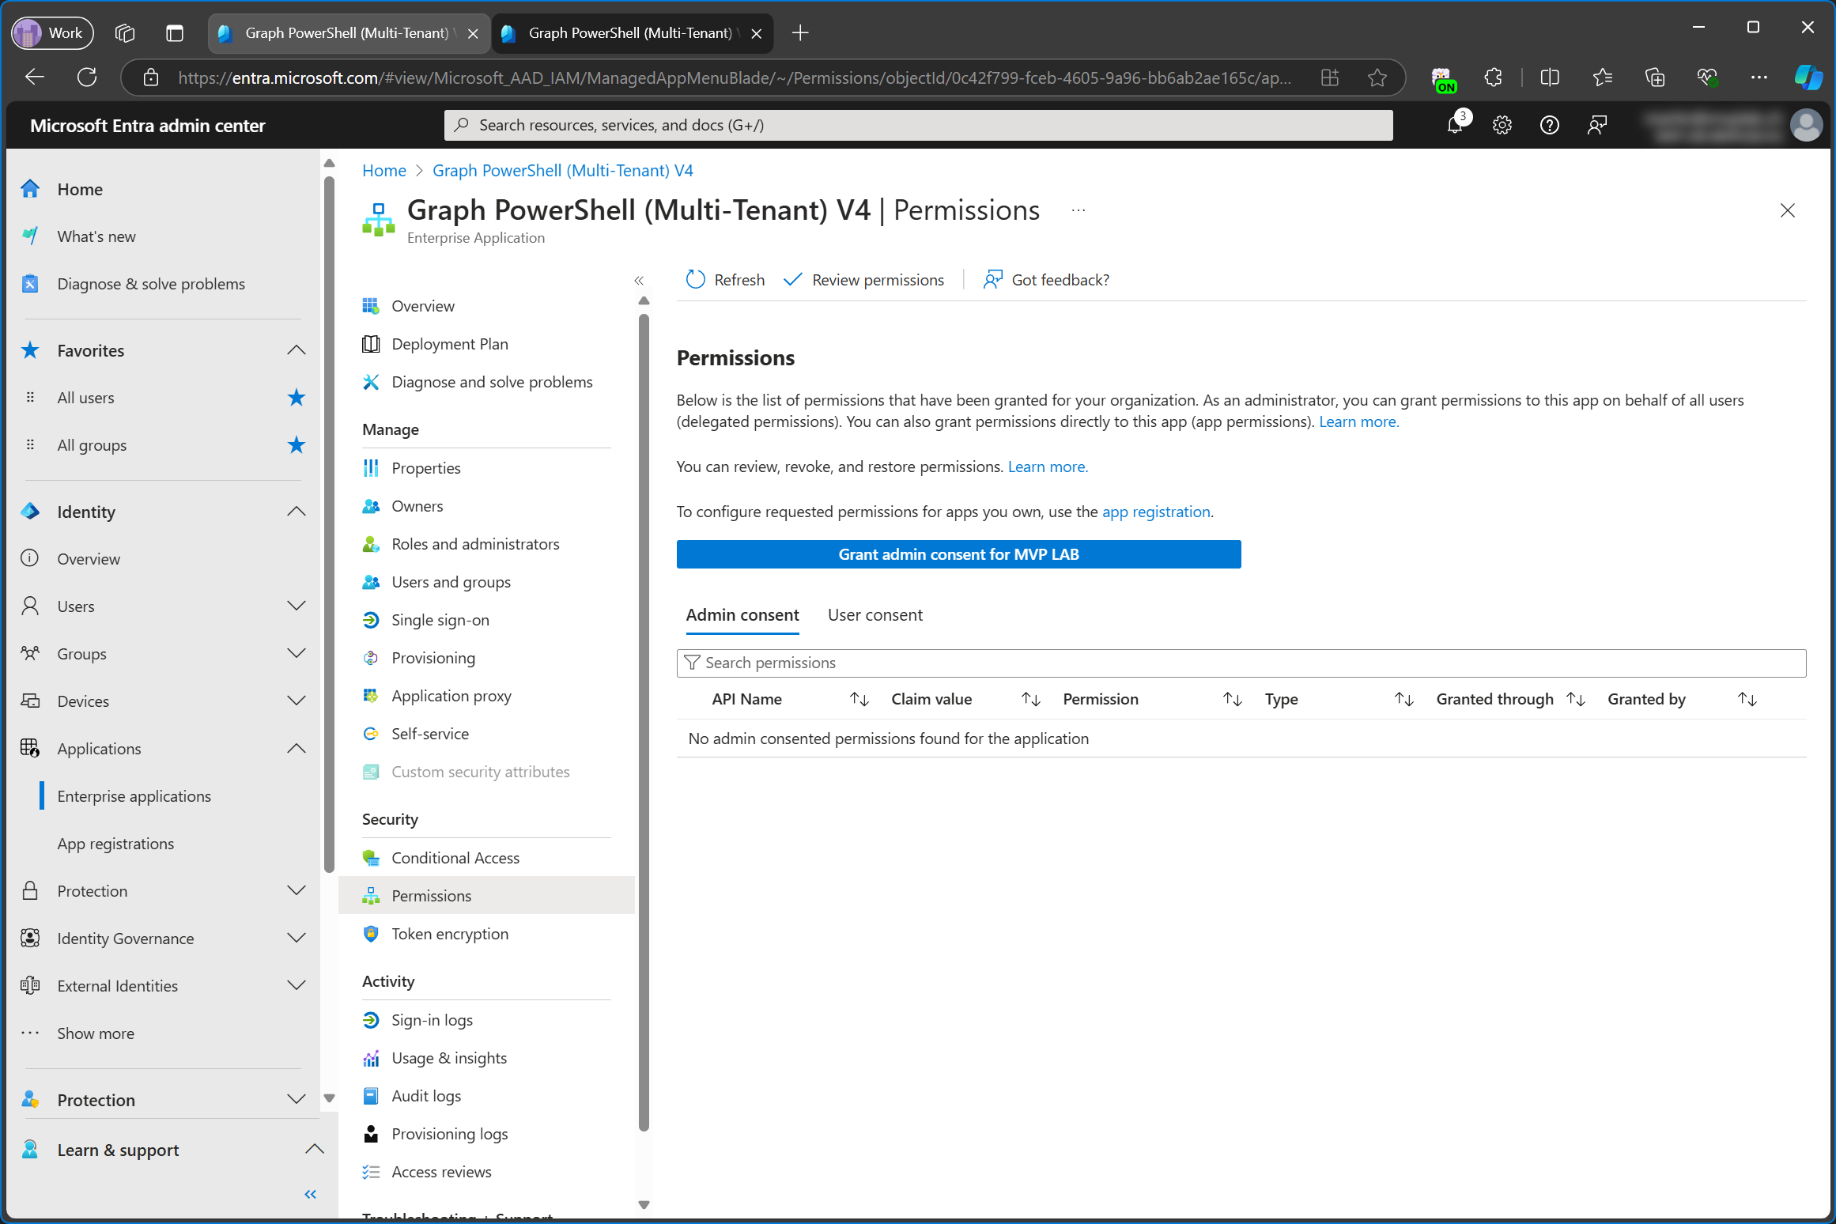The image size is (1836, 1224).
Task: Click the resource menu scrollbar down arrow
Action: click(644, 1205)
